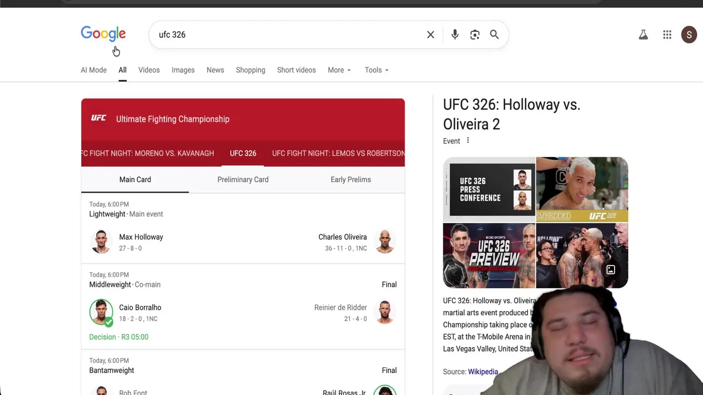This screenshot has height=395, width=703.
Task: Expand the More dropdown
Action: coord(339,70)
